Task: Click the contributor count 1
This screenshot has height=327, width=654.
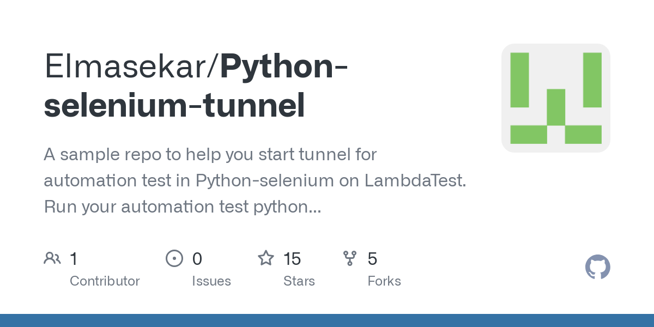Action: point(74,258)
